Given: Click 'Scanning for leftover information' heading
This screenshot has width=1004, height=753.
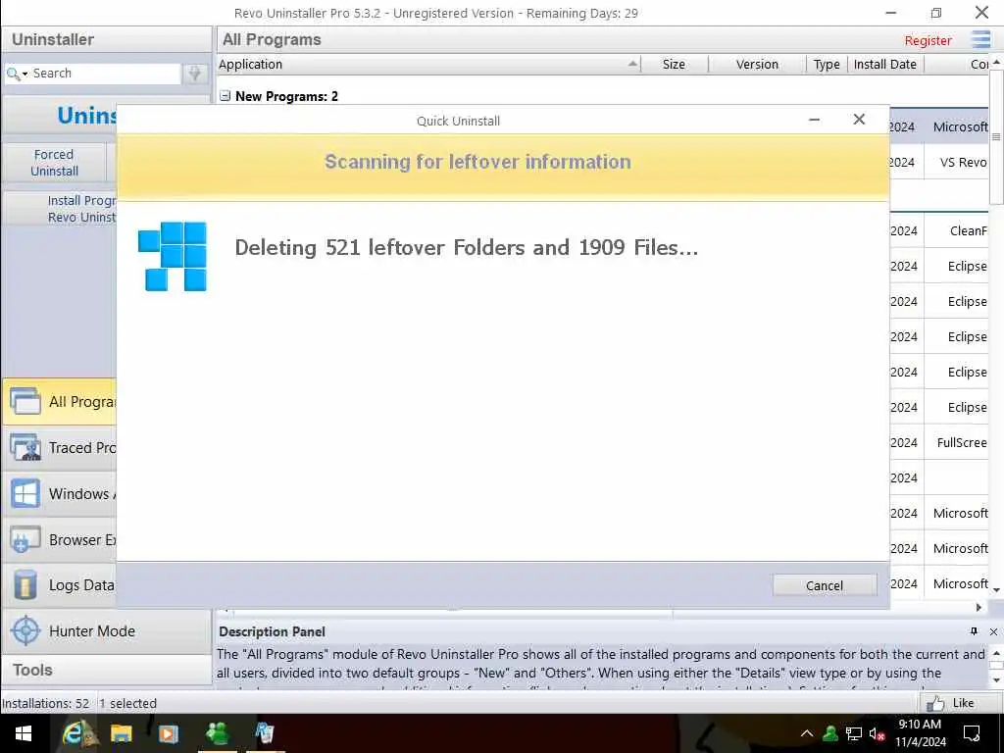Looking at the screenshot, I should click(477, 162).
